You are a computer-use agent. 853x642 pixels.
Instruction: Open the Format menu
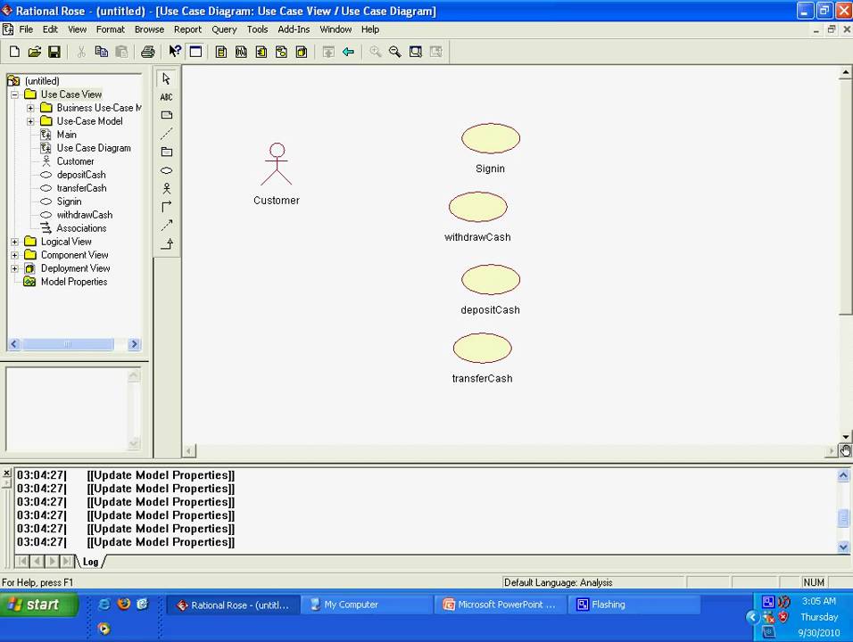point(111,29)
